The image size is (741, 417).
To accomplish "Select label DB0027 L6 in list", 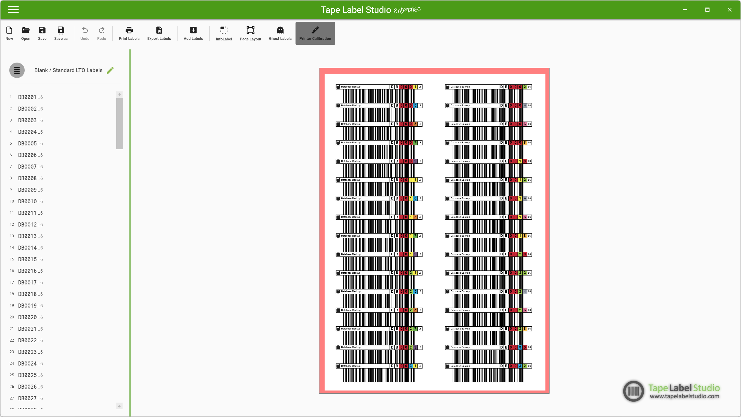I will coord(30,398).
